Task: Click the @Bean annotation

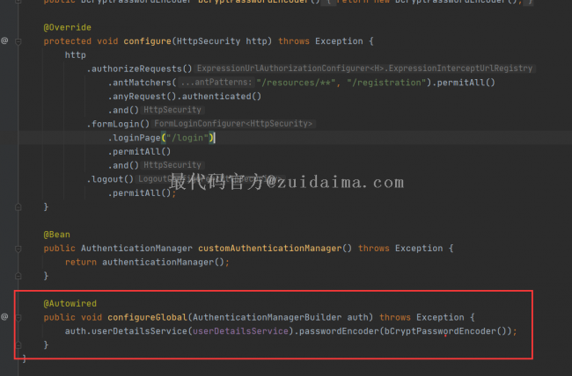Action: 57,235
